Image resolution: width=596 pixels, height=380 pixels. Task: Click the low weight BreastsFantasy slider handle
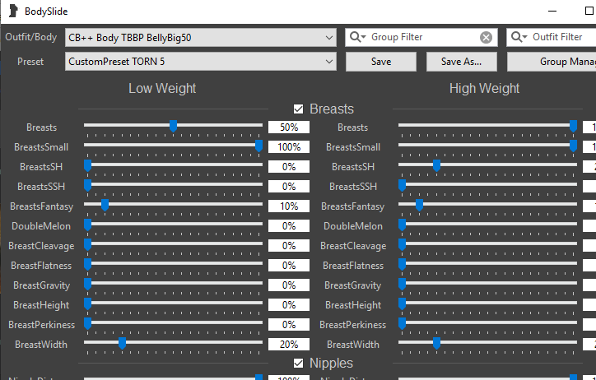coord(105,206)
